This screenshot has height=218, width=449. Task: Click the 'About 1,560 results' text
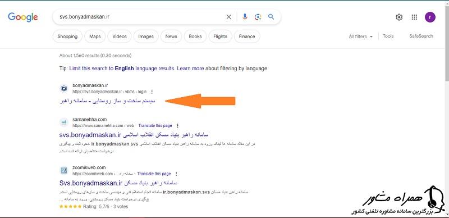click(95, 56)
